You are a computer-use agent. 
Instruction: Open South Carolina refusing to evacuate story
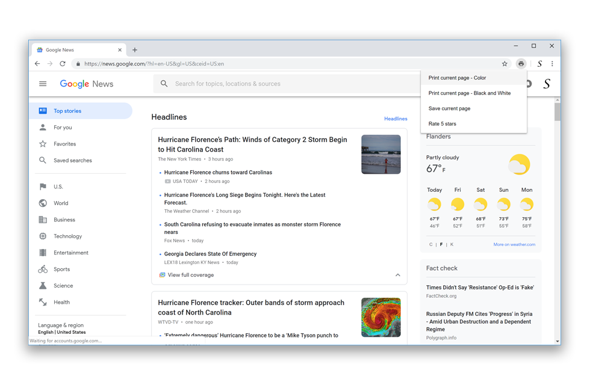[252, 228]
